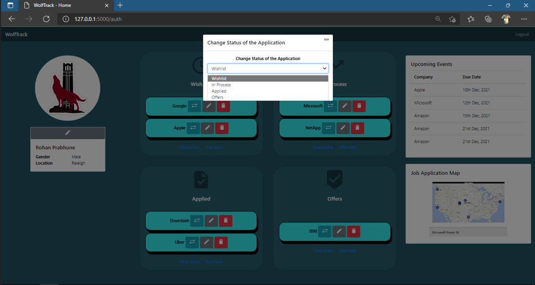Click Microsoft's change status swap icon
Screen dimensions: 535x285
(330, 106)
